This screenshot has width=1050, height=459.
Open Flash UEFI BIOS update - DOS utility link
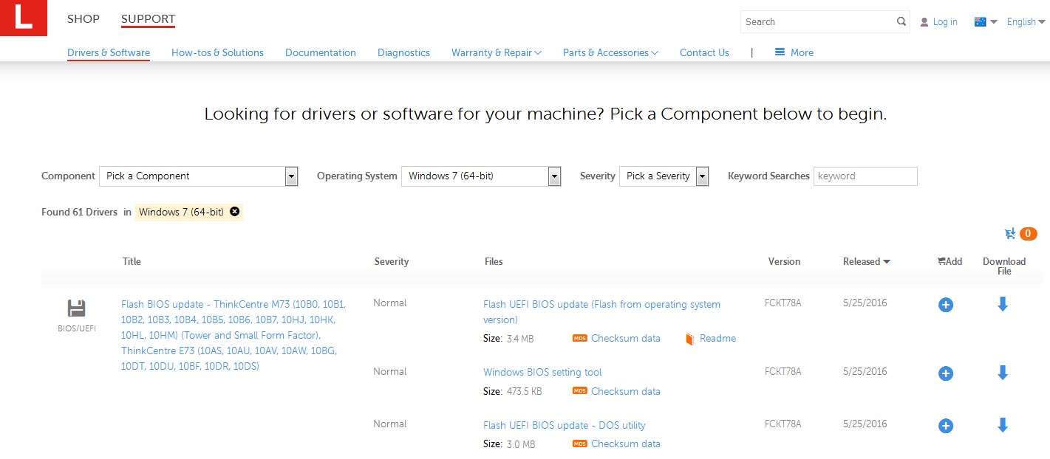(x=565, y=425)
